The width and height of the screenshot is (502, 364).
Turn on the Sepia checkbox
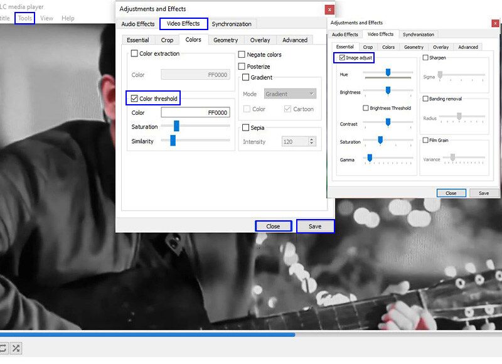point(246,128)
